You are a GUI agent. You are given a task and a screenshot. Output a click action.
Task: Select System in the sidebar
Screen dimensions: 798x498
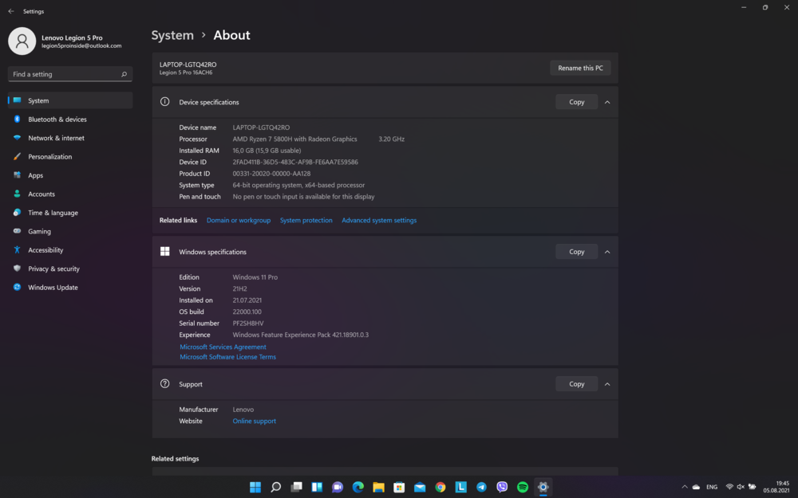pos(70,100)
